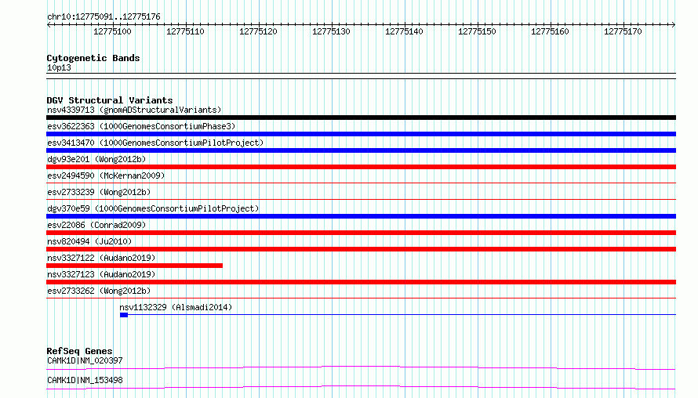Click the red nsv820494 variant bar
This screenshot has width=698, height=398.
(361, 249)
